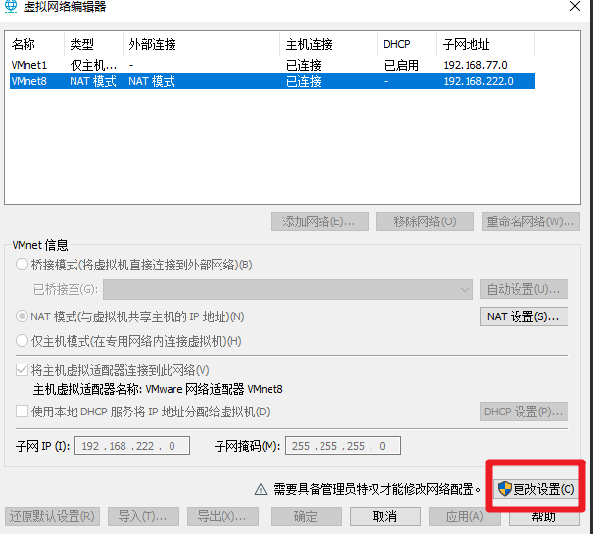Select the VMnet1 network row

pos(272,65)
